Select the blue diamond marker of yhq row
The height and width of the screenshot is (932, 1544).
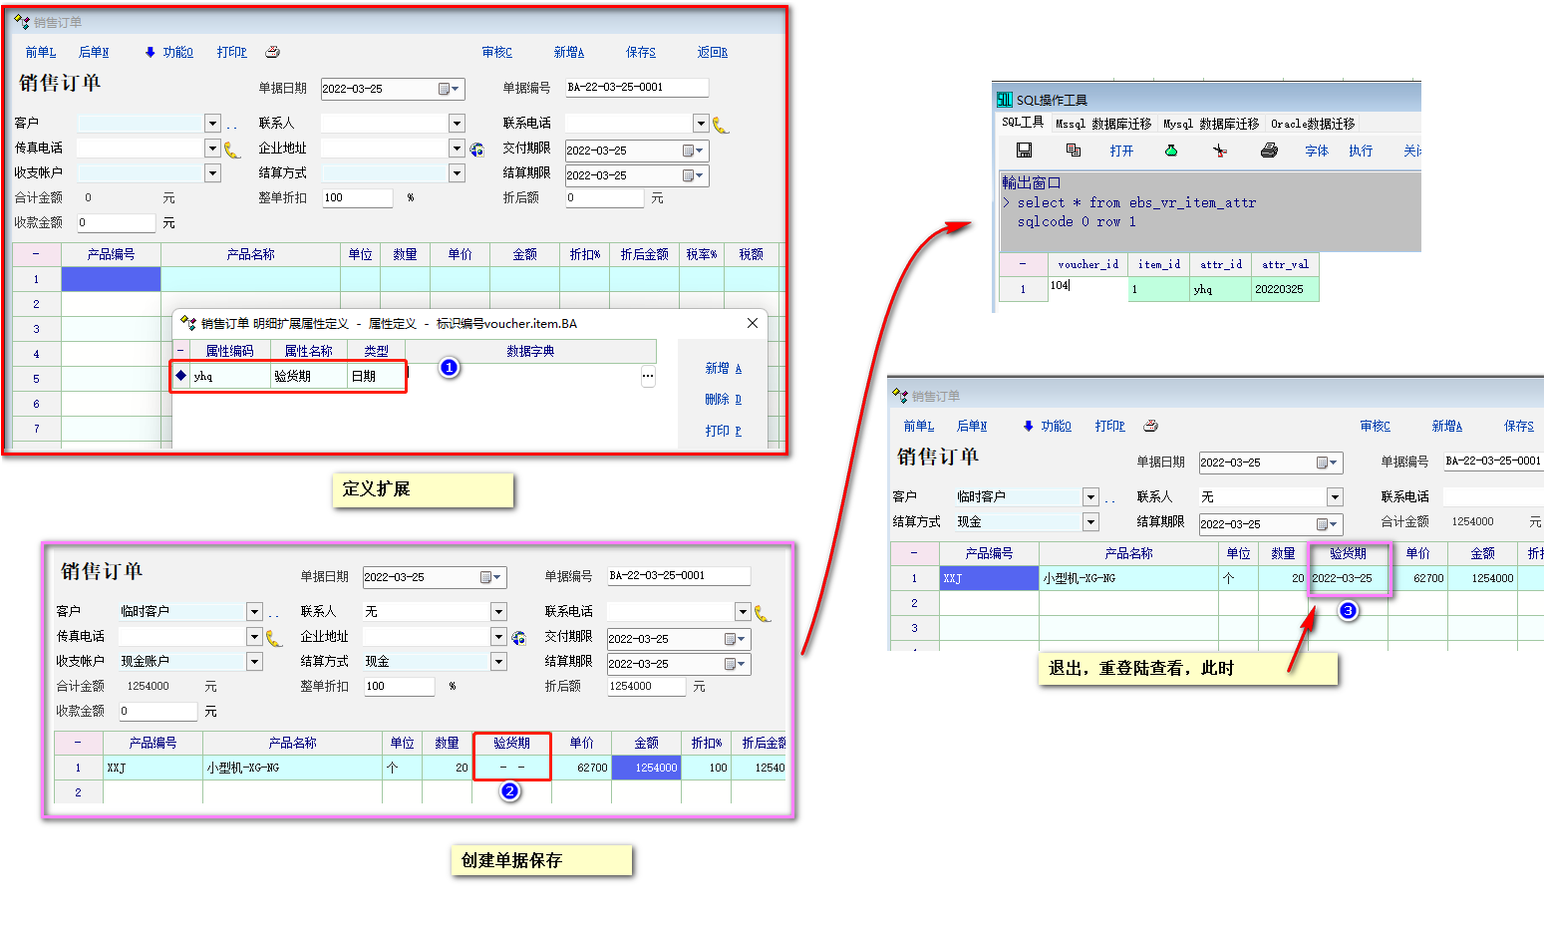tap(180, 376)
